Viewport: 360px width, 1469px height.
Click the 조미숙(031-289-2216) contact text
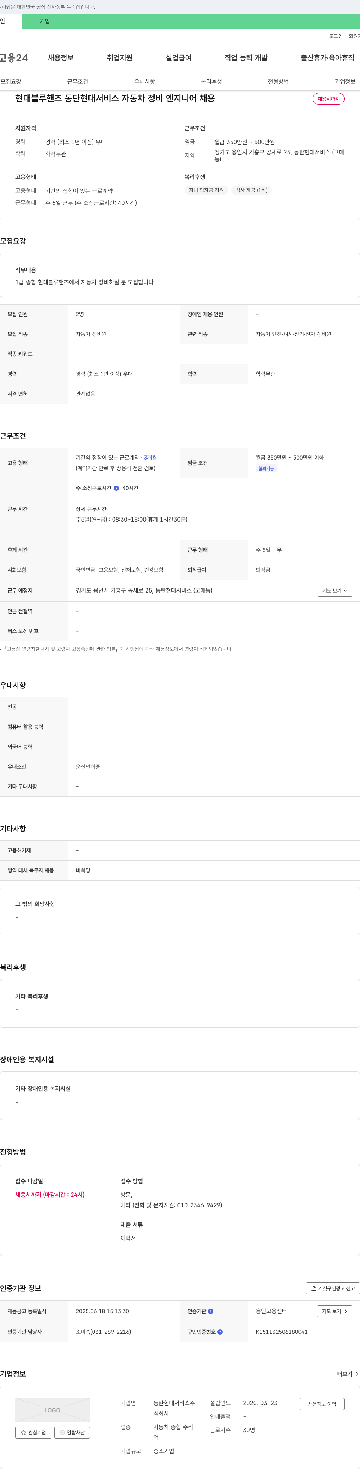coord(103,1332)
